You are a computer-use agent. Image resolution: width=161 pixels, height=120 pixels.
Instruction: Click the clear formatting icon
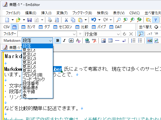click(78, 41)
